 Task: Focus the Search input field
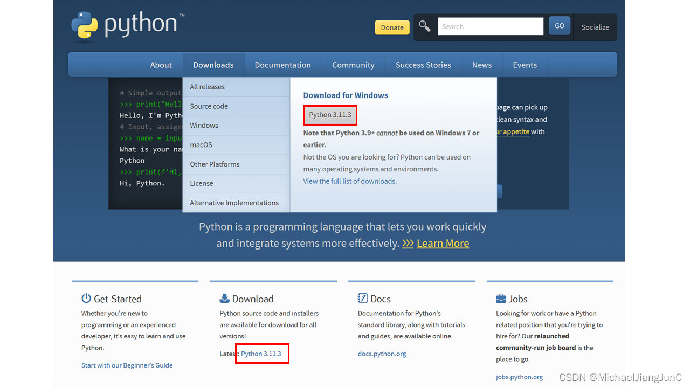pyautogui.click(x=491, y=26)
